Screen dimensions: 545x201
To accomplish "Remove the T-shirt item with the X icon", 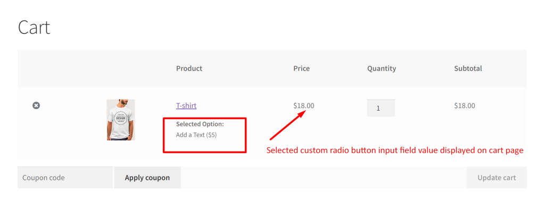I will point(36,105).
